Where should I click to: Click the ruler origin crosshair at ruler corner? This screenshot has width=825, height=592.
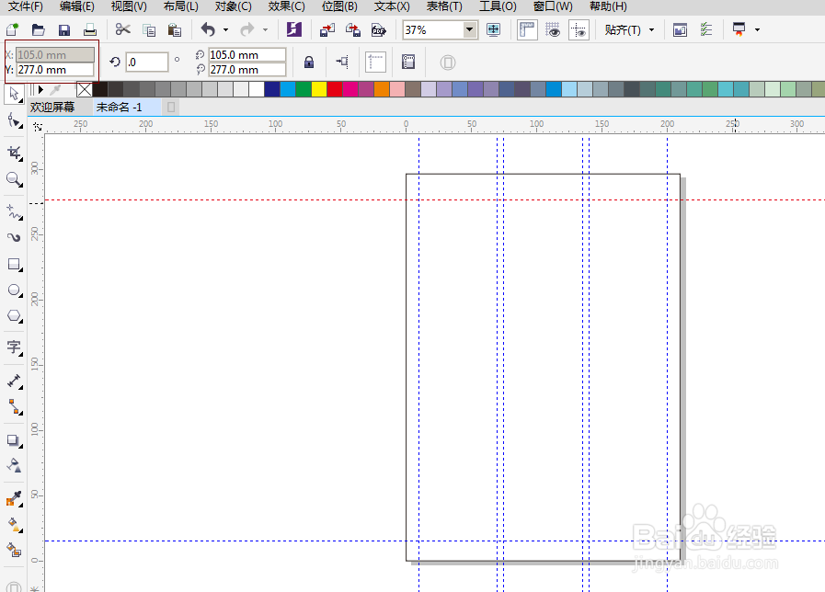(x=38, y=127)
